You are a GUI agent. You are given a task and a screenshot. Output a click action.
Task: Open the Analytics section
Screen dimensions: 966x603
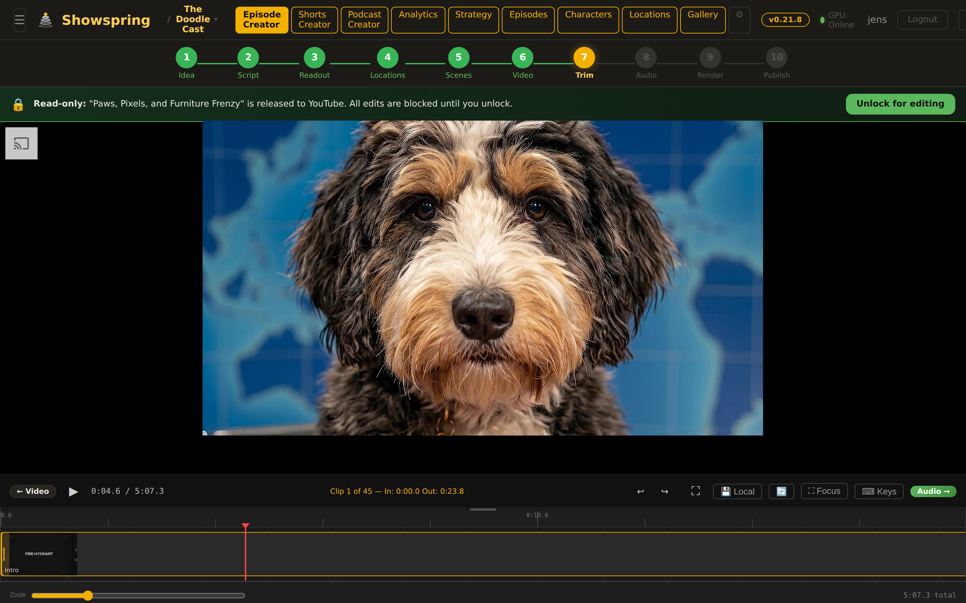pos(418,19)
